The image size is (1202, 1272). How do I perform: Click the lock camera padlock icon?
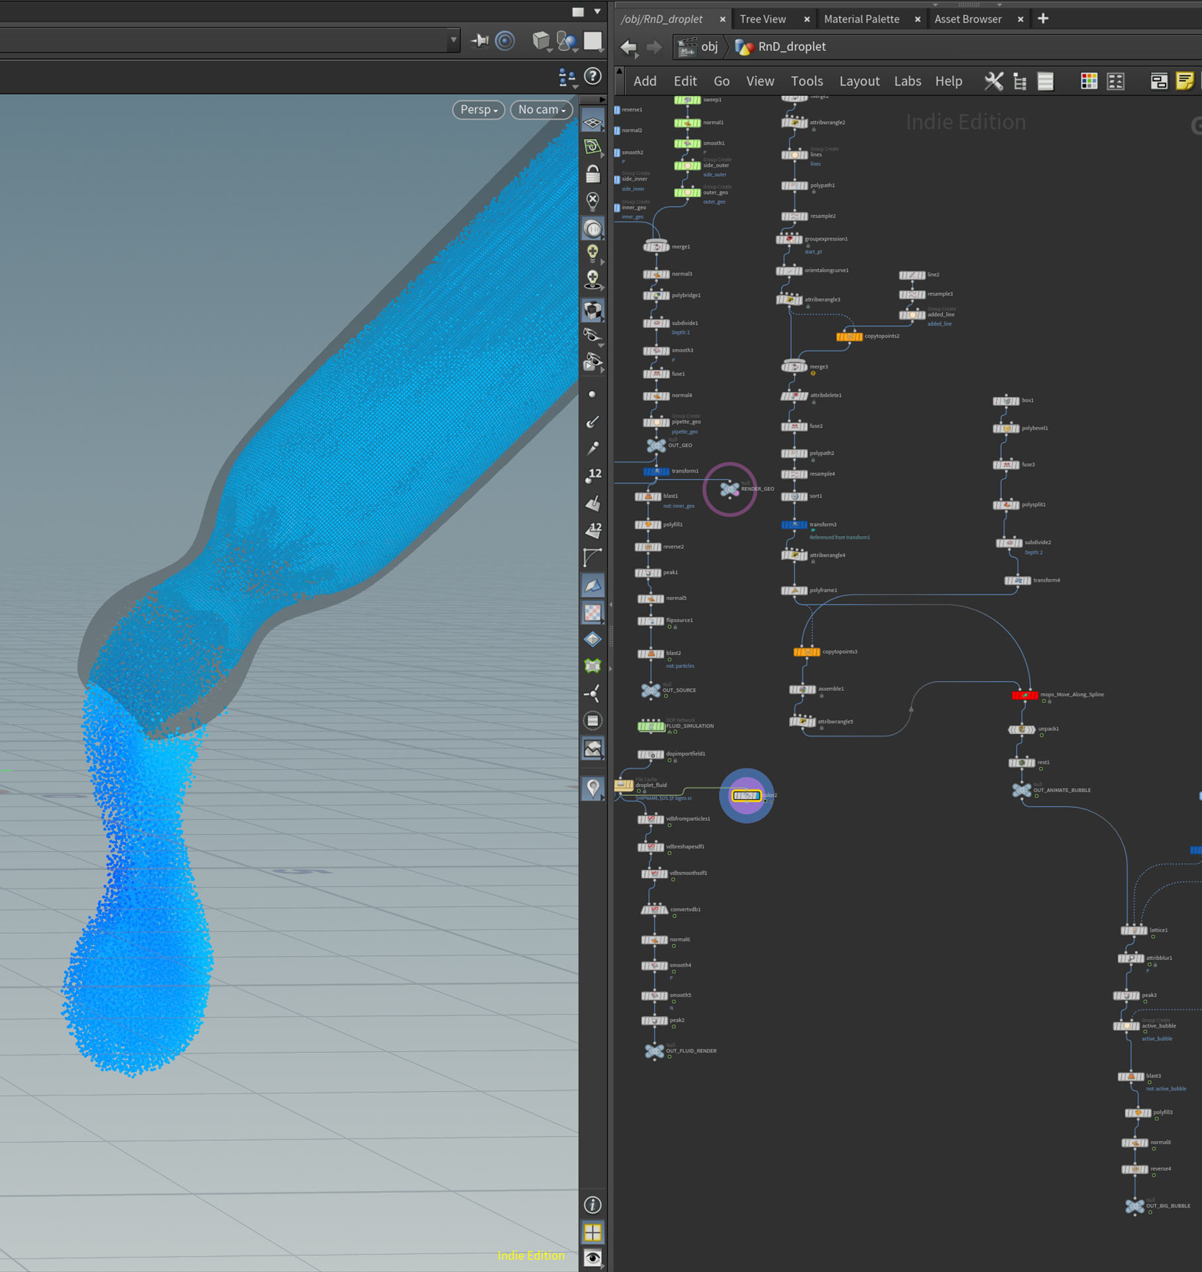pyautogui.click(x=592, y=174)
